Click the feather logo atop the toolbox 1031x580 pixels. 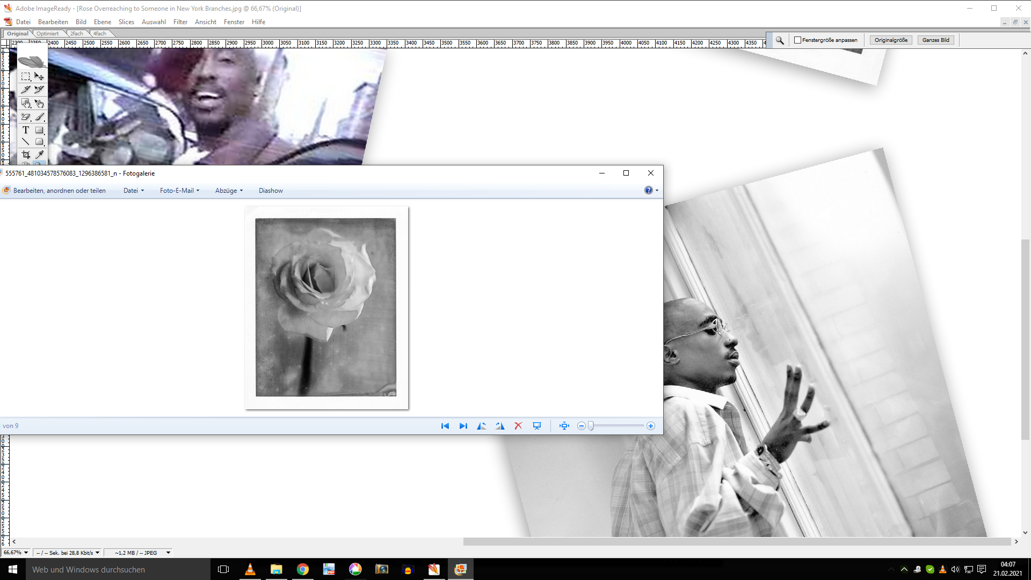(32, 61)
